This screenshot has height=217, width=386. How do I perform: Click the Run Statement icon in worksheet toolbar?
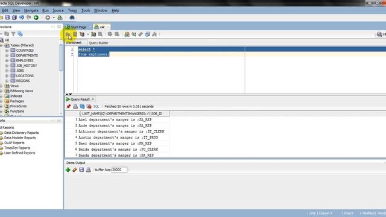pyautogui.click(x=68, y=34)
